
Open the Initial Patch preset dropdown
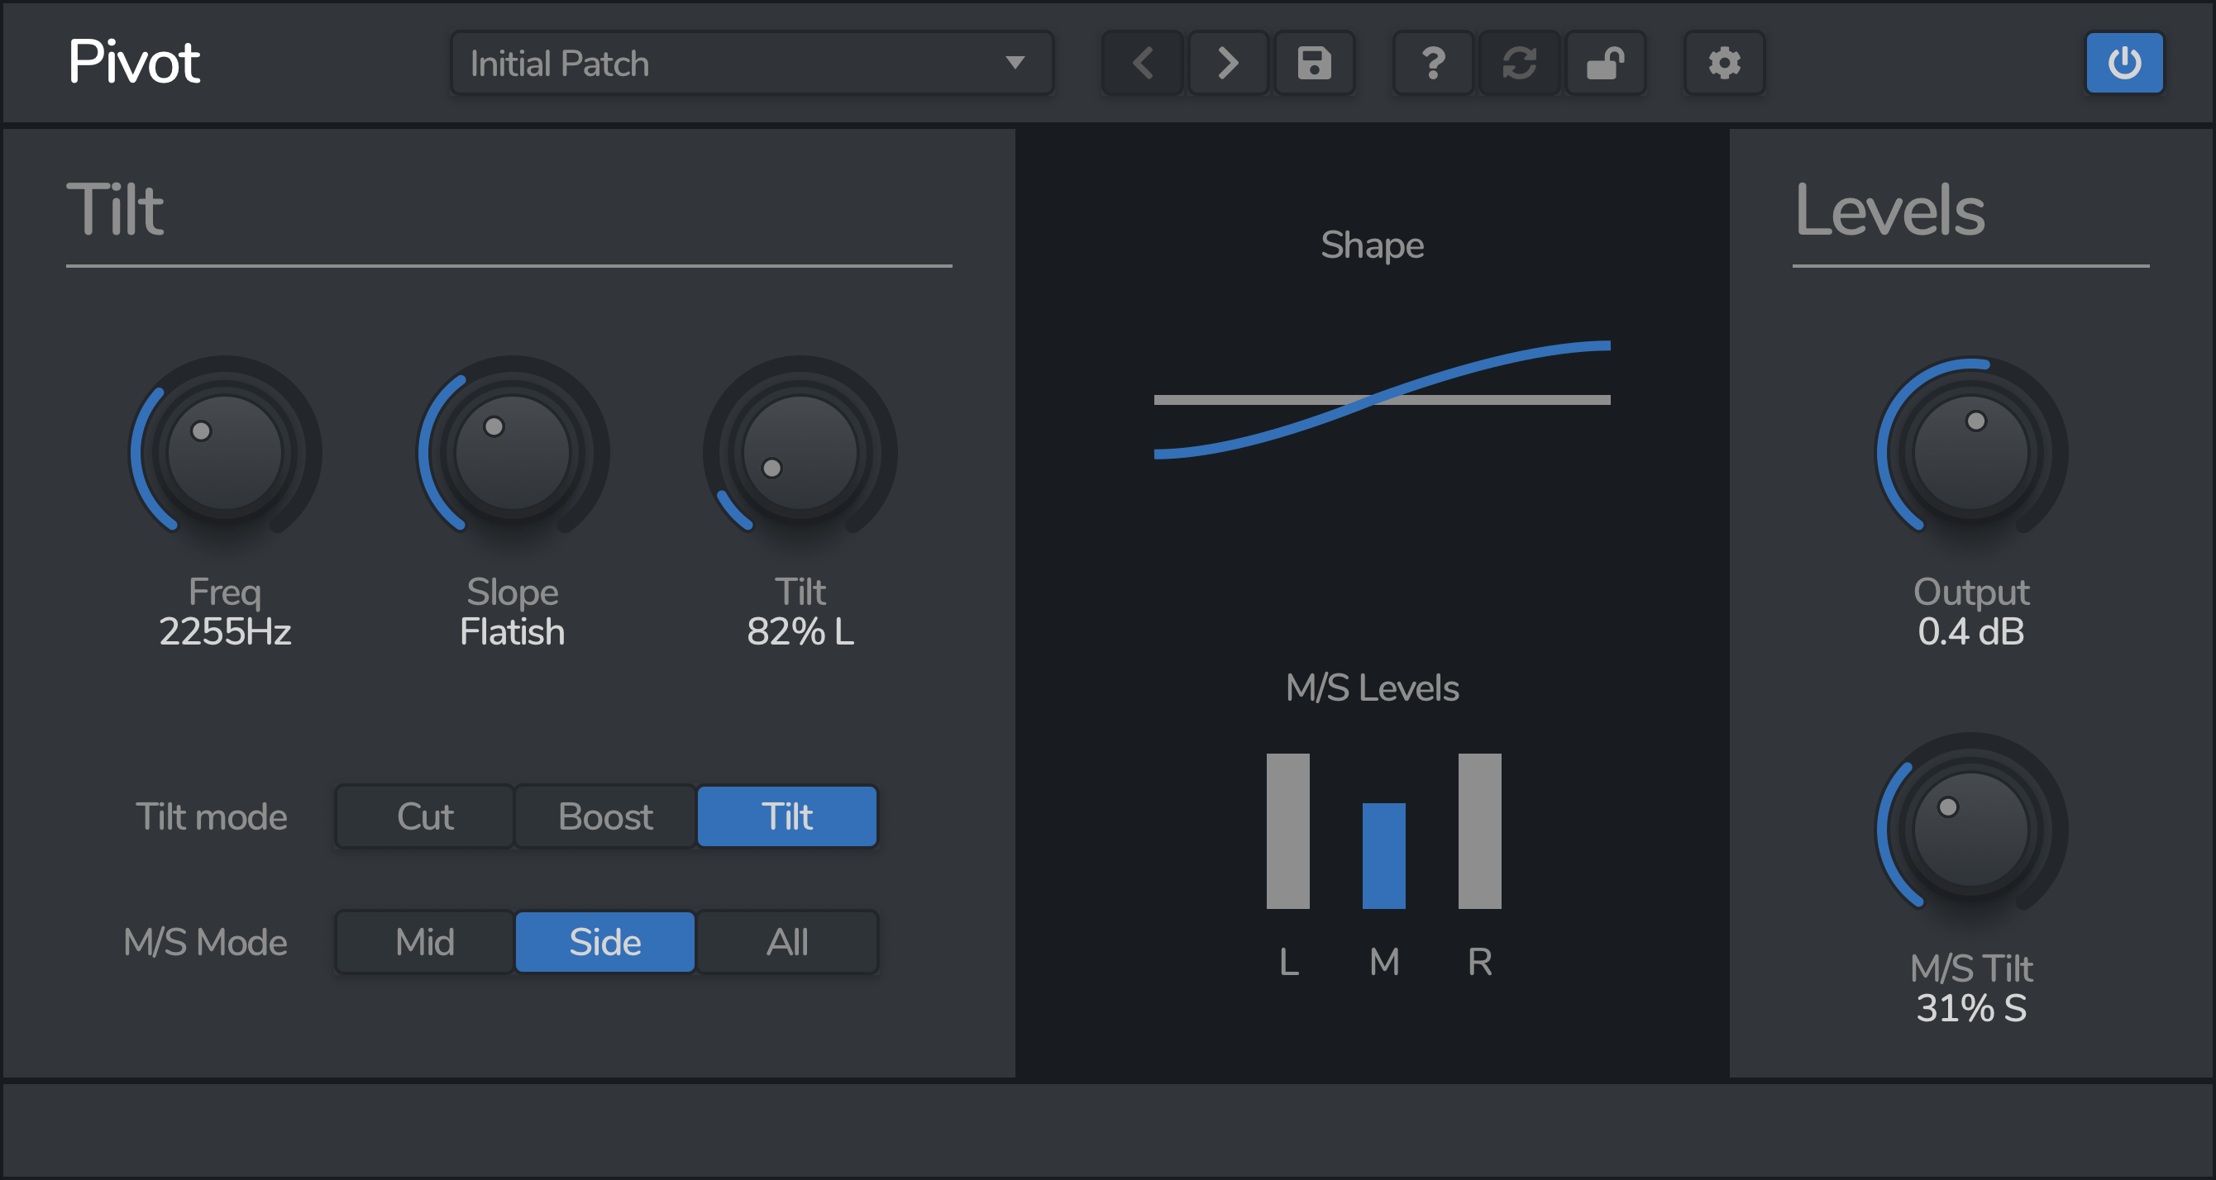(752, 63)
